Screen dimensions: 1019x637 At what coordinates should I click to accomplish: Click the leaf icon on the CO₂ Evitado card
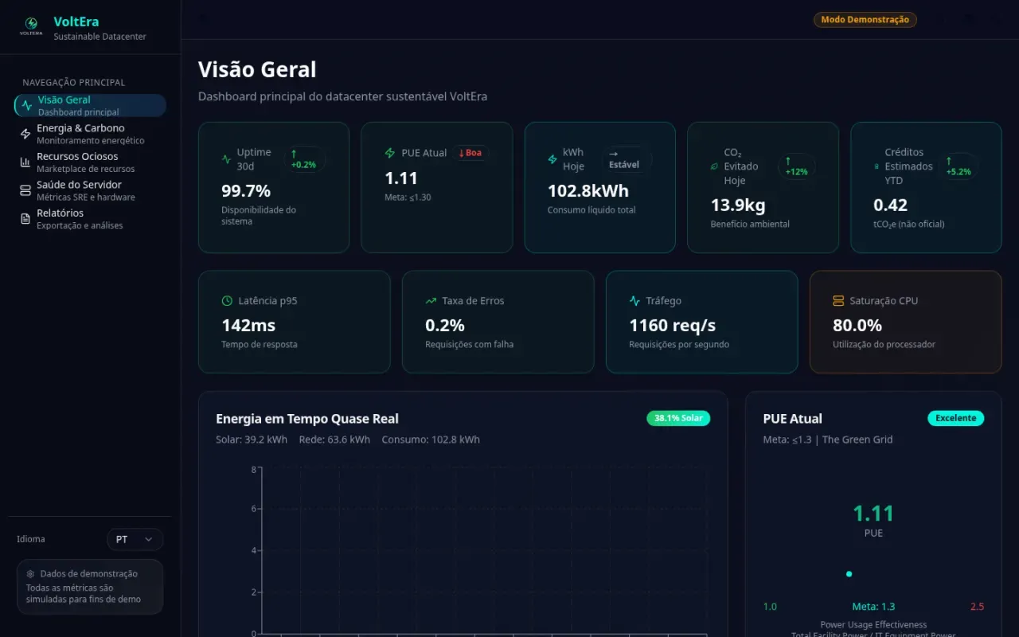coord(714,166)
